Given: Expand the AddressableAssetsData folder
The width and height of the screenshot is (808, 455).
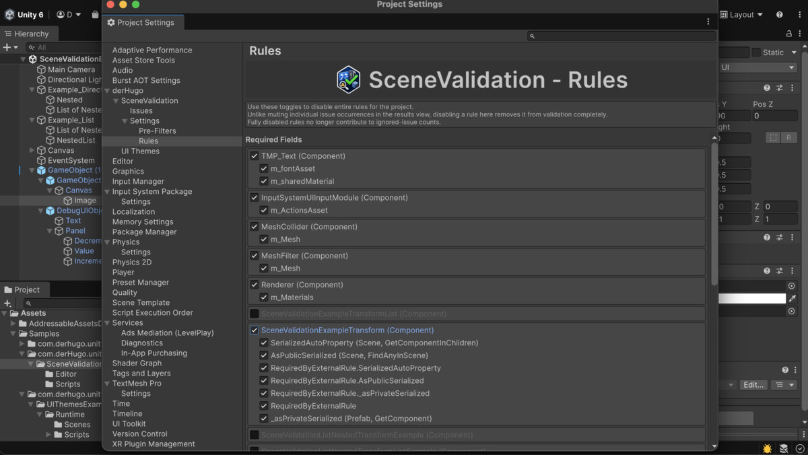Looking at the screenshot, I should [x=13, y=323].
